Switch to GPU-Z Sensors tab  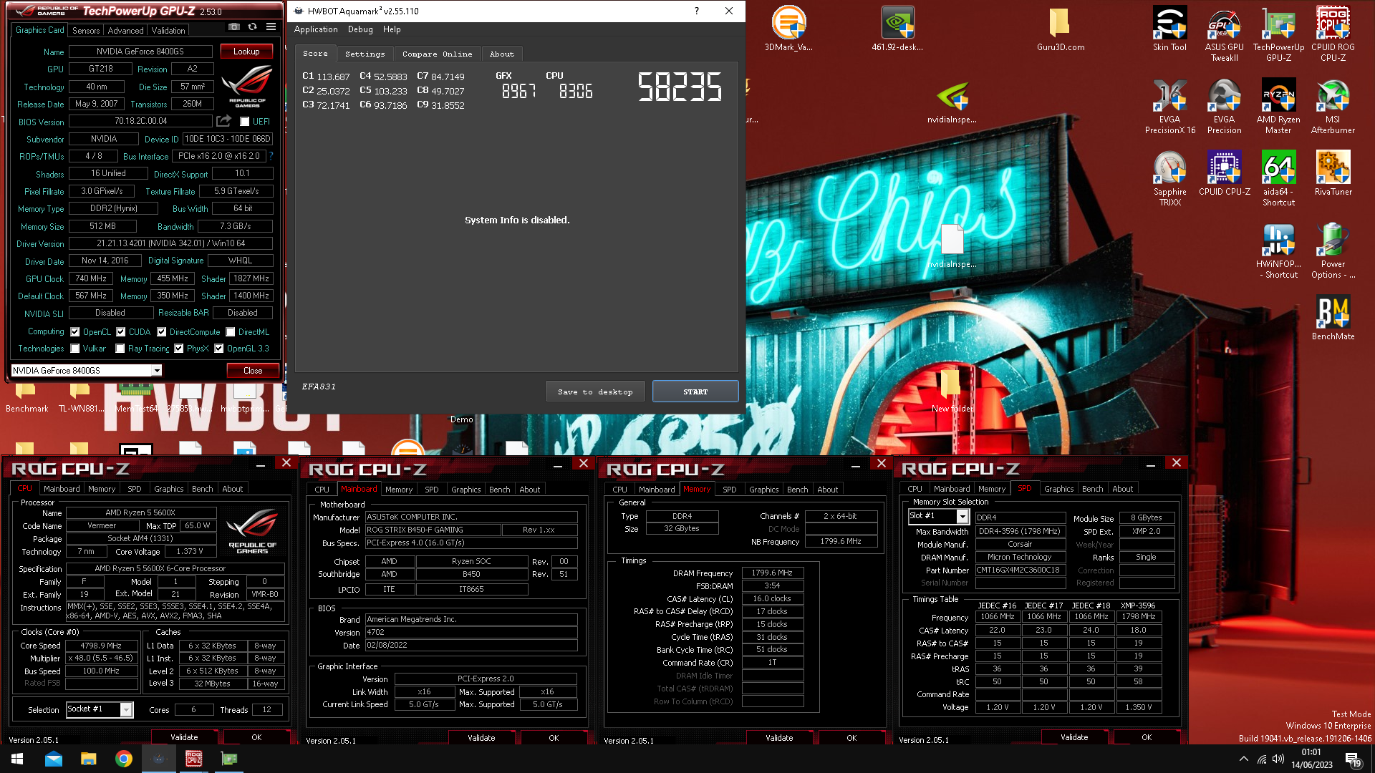pyautogui.click(x=86, y=30)
